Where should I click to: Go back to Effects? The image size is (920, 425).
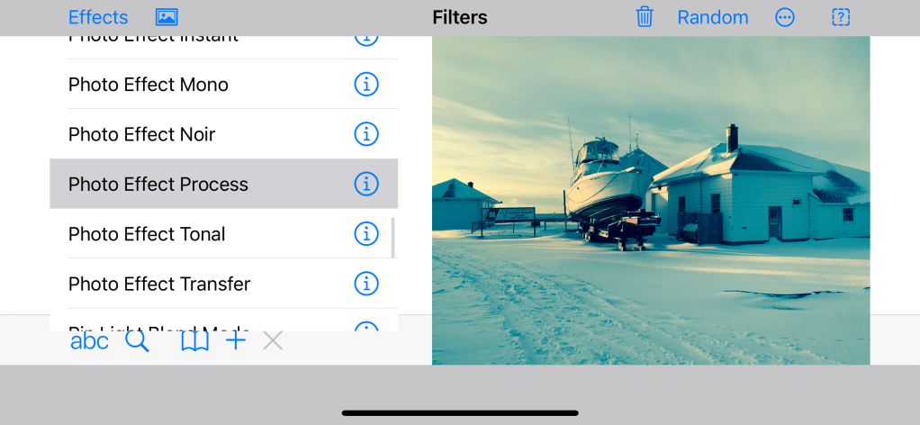(98, 17)
